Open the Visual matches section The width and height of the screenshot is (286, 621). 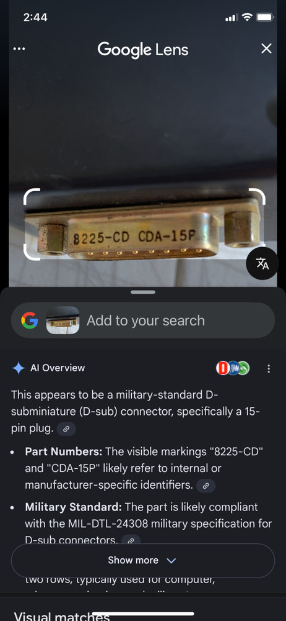click(x=62, y=616)
